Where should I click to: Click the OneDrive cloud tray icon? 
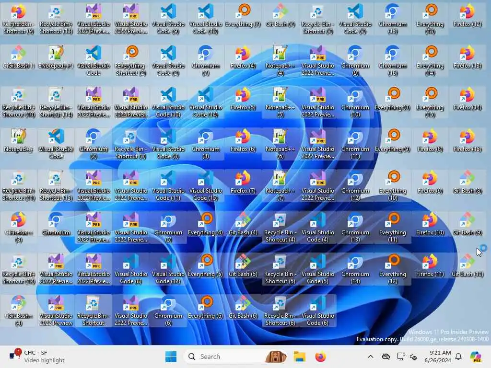(x=386, y=356)
